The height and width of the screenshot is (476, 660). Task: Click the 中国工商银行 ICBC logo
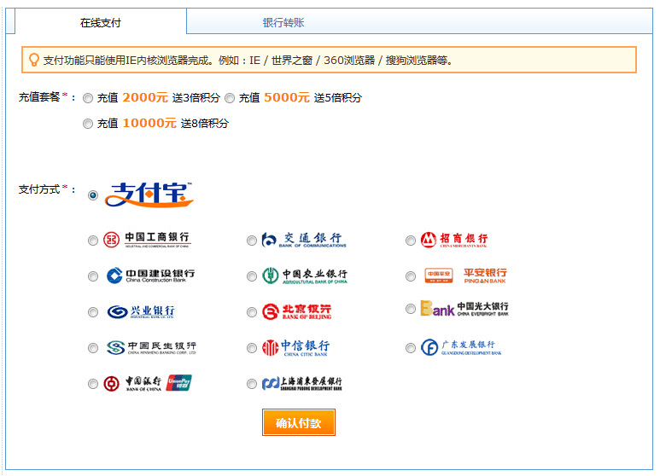[147, 240]
